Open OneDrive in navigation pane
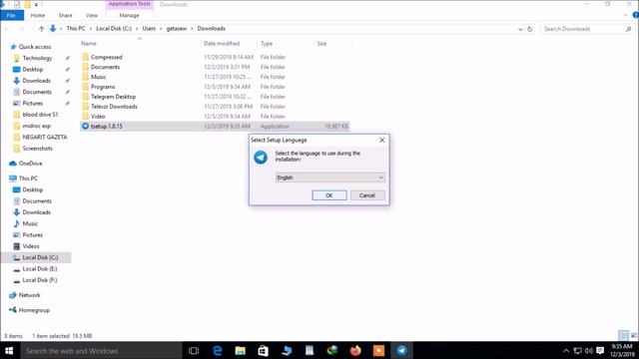Image resolution: width=639 pixels, height=359 pixels. point(30,164)
